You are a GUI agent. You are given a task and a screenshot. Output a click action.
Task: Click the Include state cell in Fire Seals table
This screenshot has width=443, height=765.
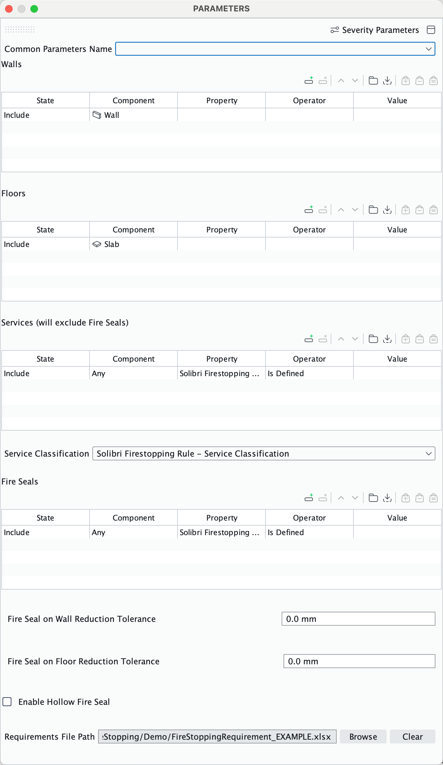[46, 532]
